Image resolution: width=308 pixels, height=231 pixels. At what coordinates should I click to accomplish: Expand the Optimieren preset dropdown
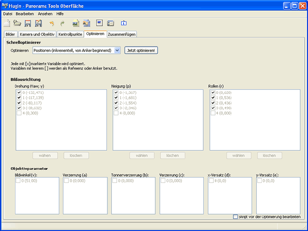[x=117, y=50]
